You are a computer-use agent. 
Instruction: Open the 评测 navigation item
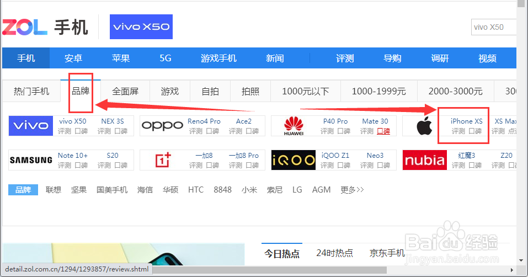click(345, 58)
